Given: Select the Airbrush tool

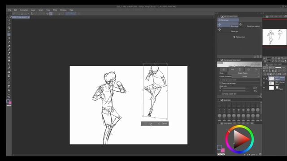Looking at the screenshot, I should pos(9,57).
